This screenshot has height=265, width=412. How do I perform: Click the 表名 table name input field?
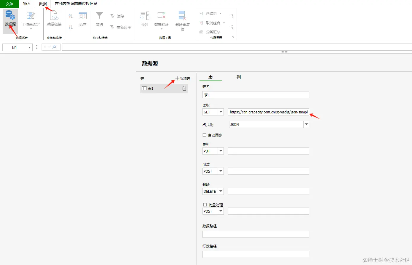coord(256,95)
